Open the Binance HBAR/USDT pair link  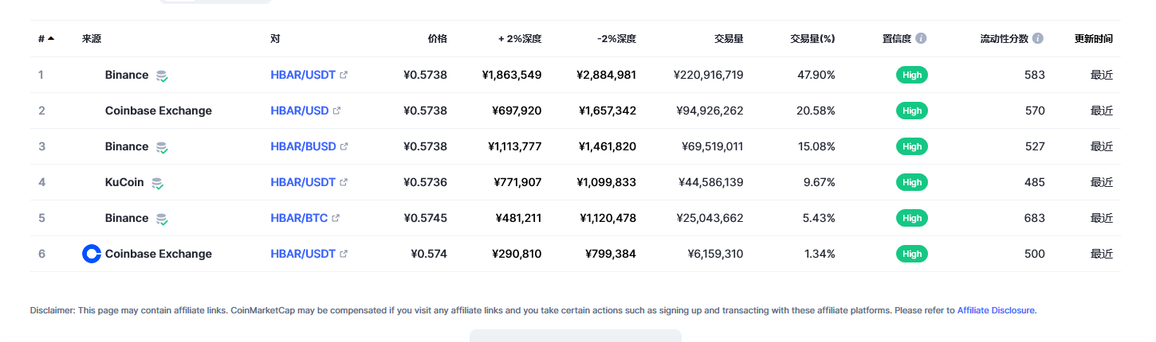coord(303,75)
